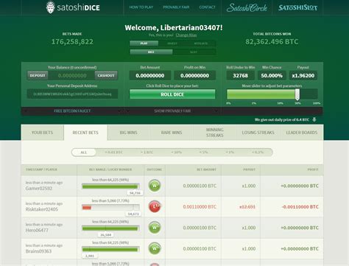Filter bets with under 10% chance

(177, 153)
